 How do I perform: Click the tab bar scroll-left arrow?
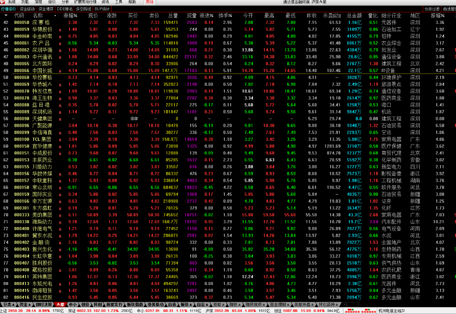pos(345,305)
